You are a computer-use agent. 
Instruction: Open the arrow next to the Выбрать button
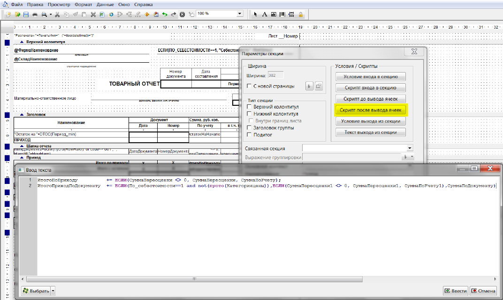53,291
